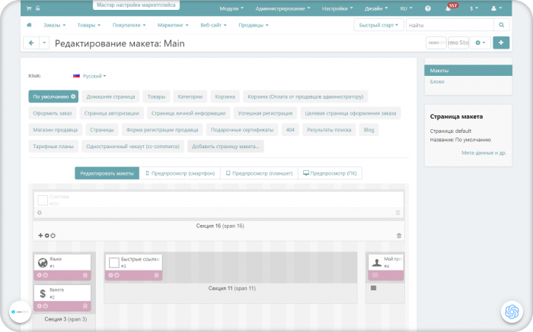The height and width of the screenshot is (332, 533).
Task: Open notifications bell with 557 badge
Action: 448,8
